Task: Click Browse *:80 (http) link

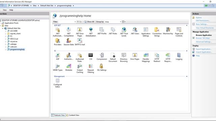Action: coord(203,38)
